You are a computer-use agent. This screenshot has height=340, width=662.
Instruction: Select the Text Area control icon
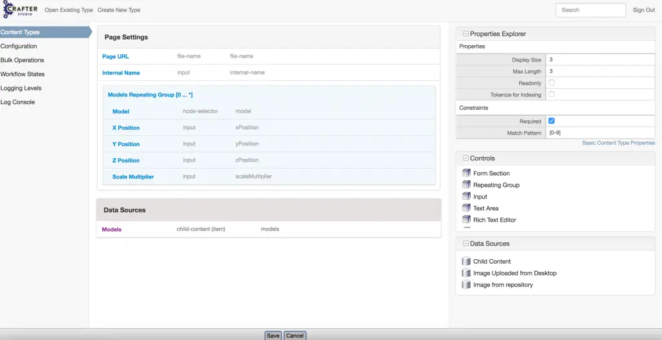point(467,208)
